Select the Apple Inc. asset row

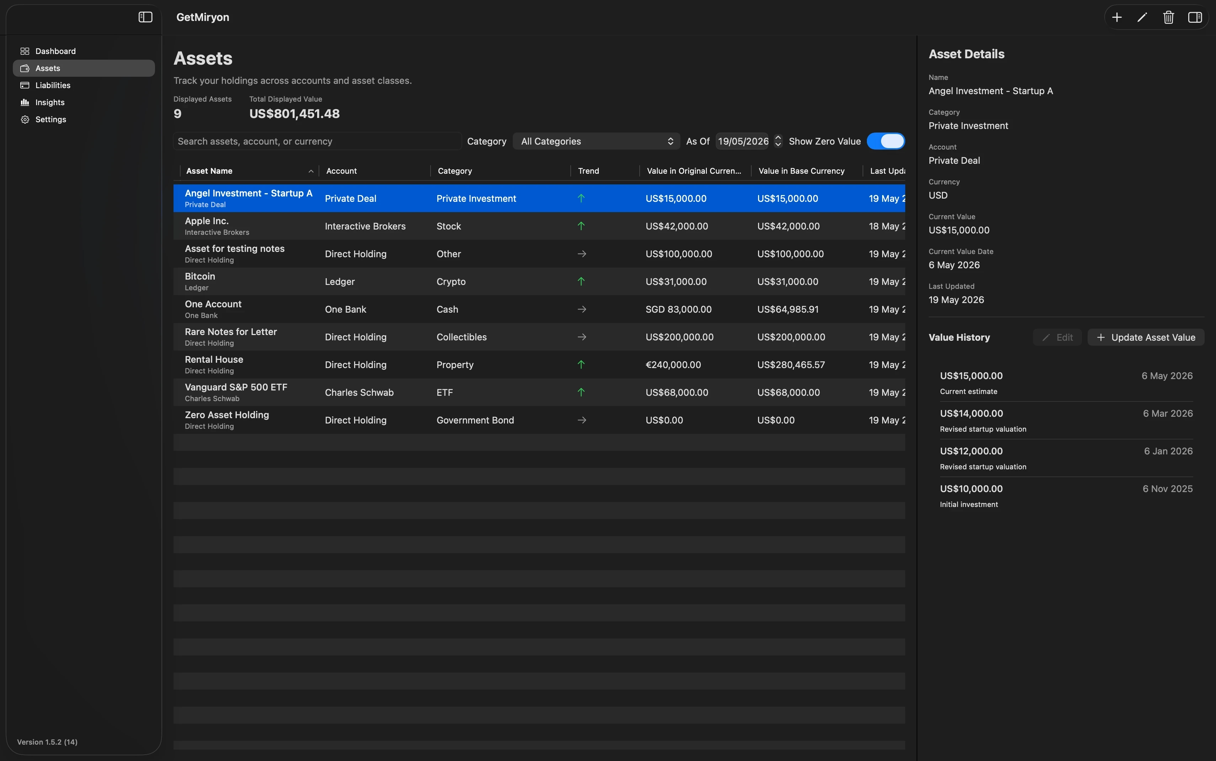pos(539,226)
